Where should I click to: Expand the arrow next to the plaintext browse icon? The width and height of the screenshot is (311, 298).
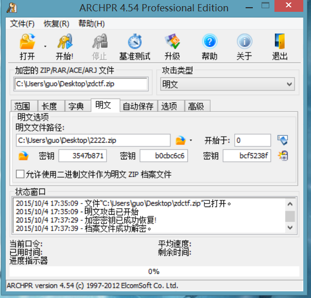(x=191, y=140)
